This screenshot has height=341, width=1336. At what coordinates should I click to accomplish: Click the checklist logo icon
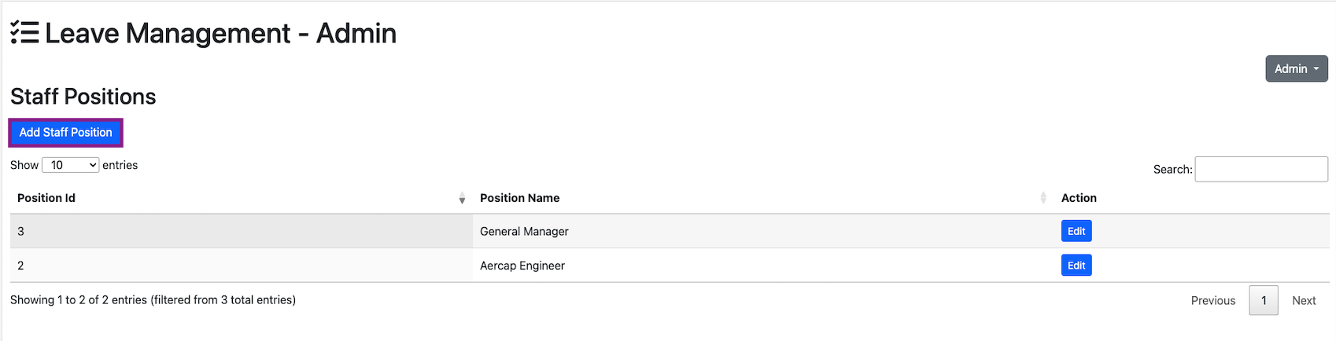(x=24, y=33)
